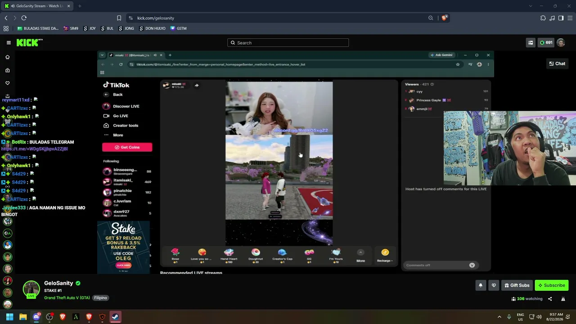Focus the Kick Search box
Viewport: 576px width, 324px height.
point(288,43)
